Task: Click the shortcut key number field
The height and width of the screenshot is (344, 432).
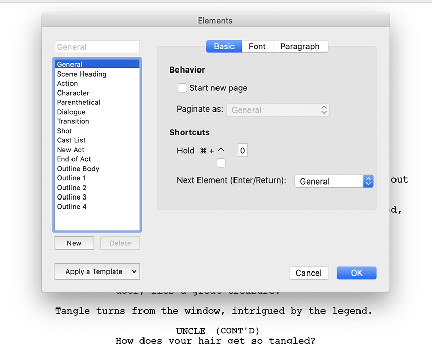Action: 243,151
